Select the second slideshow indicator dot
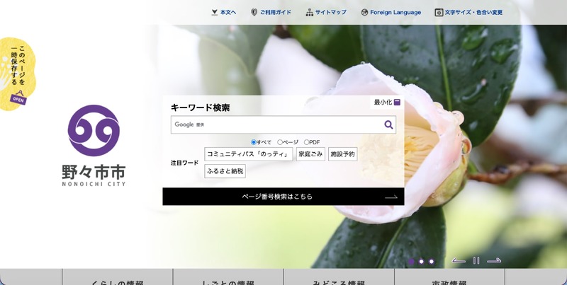The height and width of the screenshot is (285, 567). [421, 262]
